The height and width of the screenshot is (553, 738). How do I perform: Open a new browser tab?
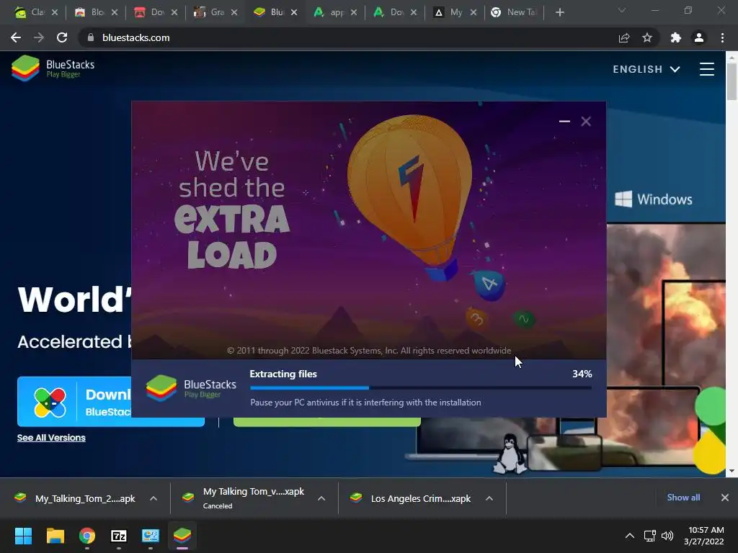559,12
